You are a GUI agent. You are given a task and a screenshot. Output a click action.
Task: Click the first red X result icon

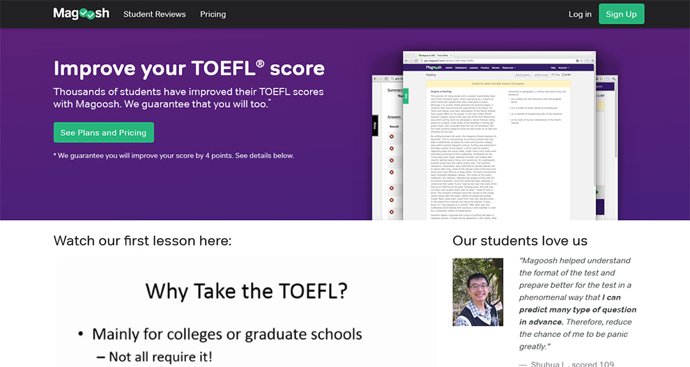392,136
